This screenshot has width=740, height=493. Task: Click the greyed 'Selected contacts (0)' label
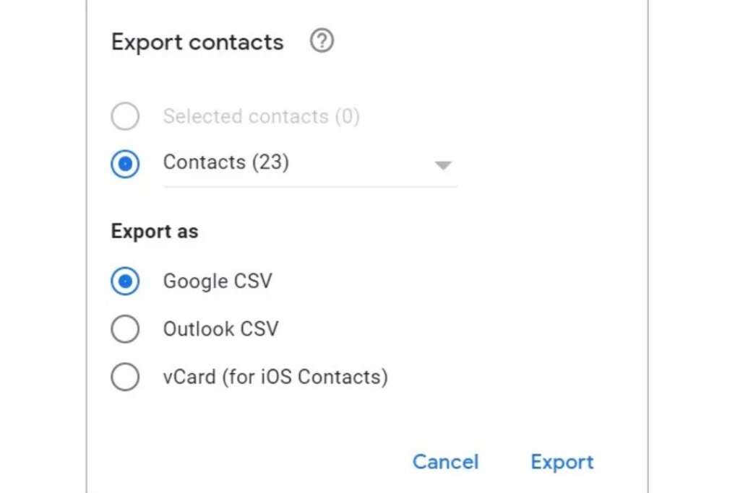pyautogui.click(x=262, y=116)
